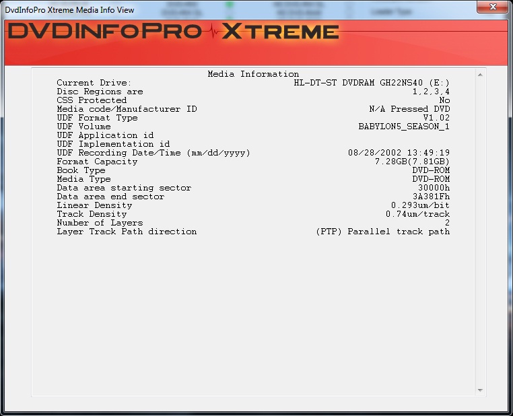Click the 'Format Capacity' label

click(97, 162)
